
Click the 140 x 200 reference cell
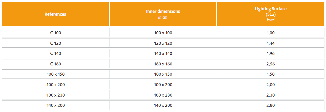click(x=55, y=105)
